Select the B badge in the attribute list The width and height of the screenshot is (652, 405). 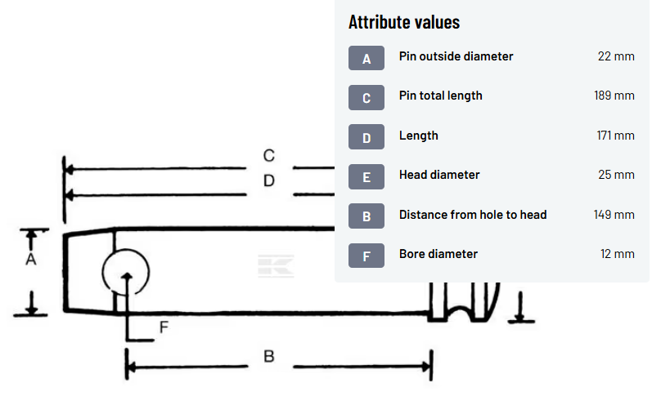pos(366,216)
